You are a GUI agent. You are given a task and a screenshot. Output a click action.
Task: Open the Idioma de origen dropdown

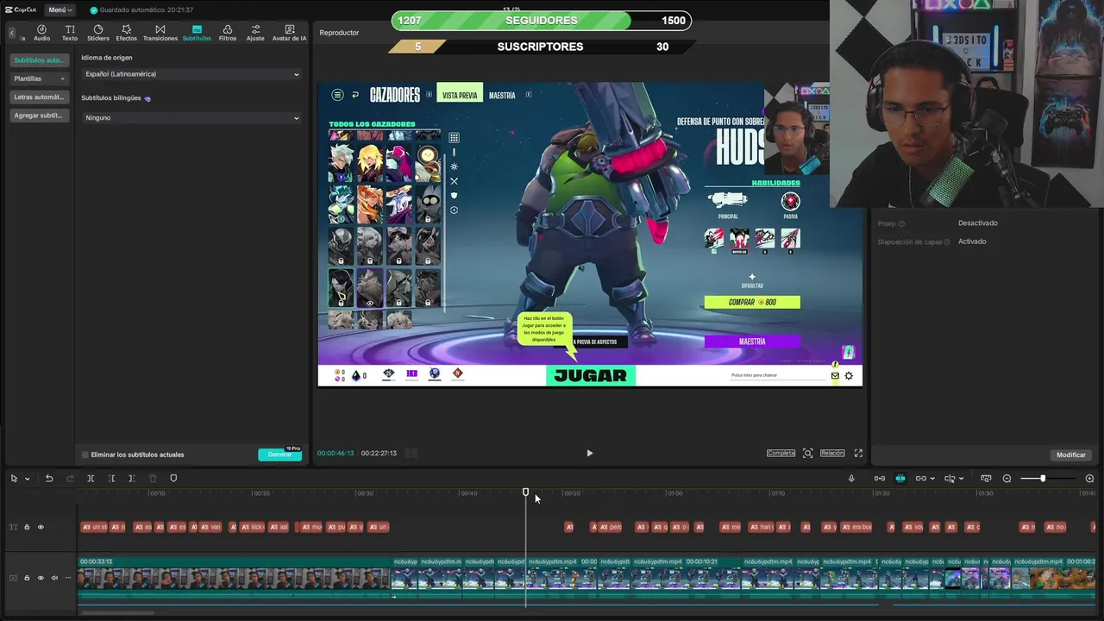tap(191, 74)
